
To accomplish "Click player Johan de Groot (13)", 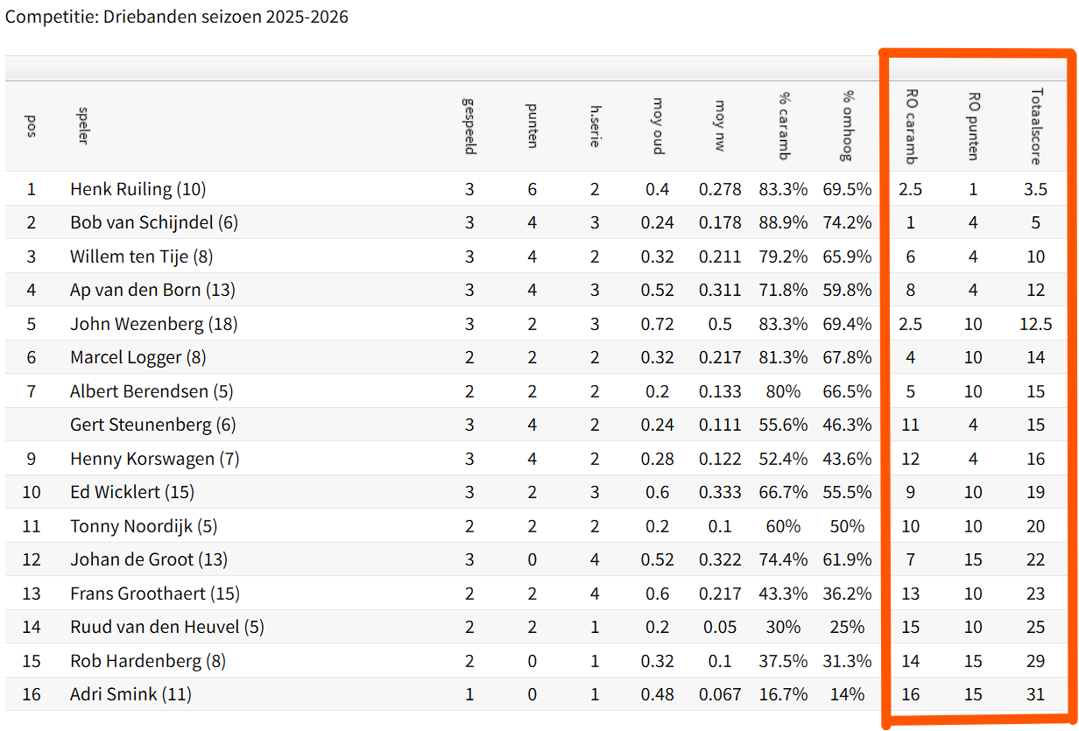I will pyautogui.click(x=149, y=559).
